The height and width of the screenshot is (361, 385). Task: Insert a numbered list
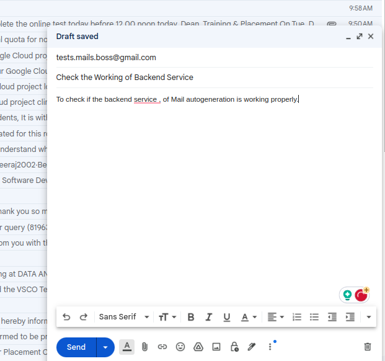297,317
